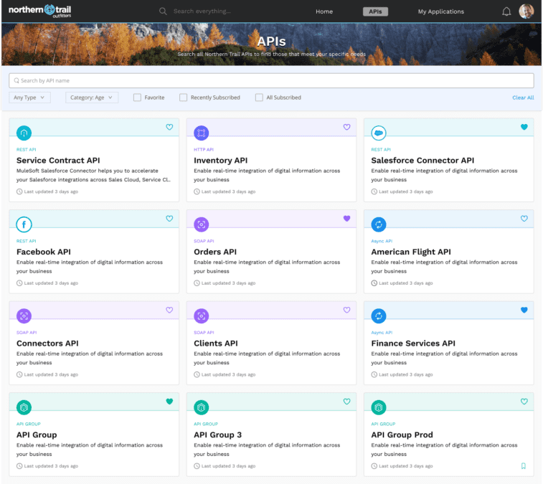Viewport: 543px width, 484px height.
Task: Focus the Search by API name field
Action: (271, 80)
